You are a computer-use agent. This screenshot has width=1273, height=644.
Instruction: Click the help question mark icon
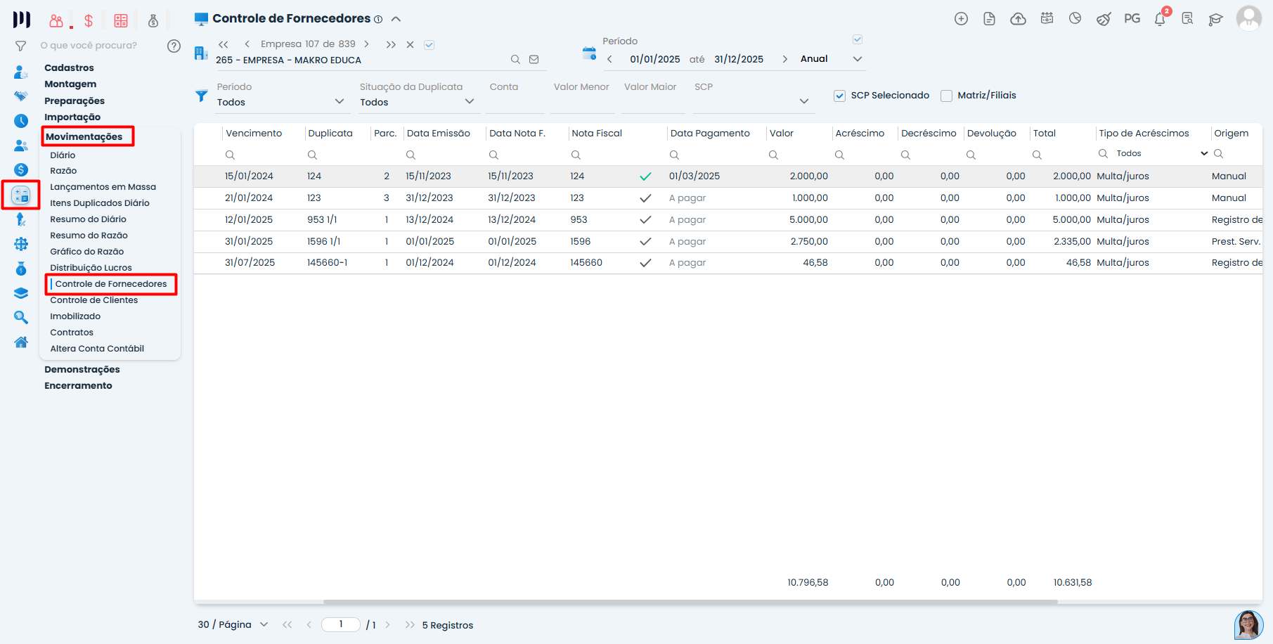pyautogui.click(x=174, y=46)
